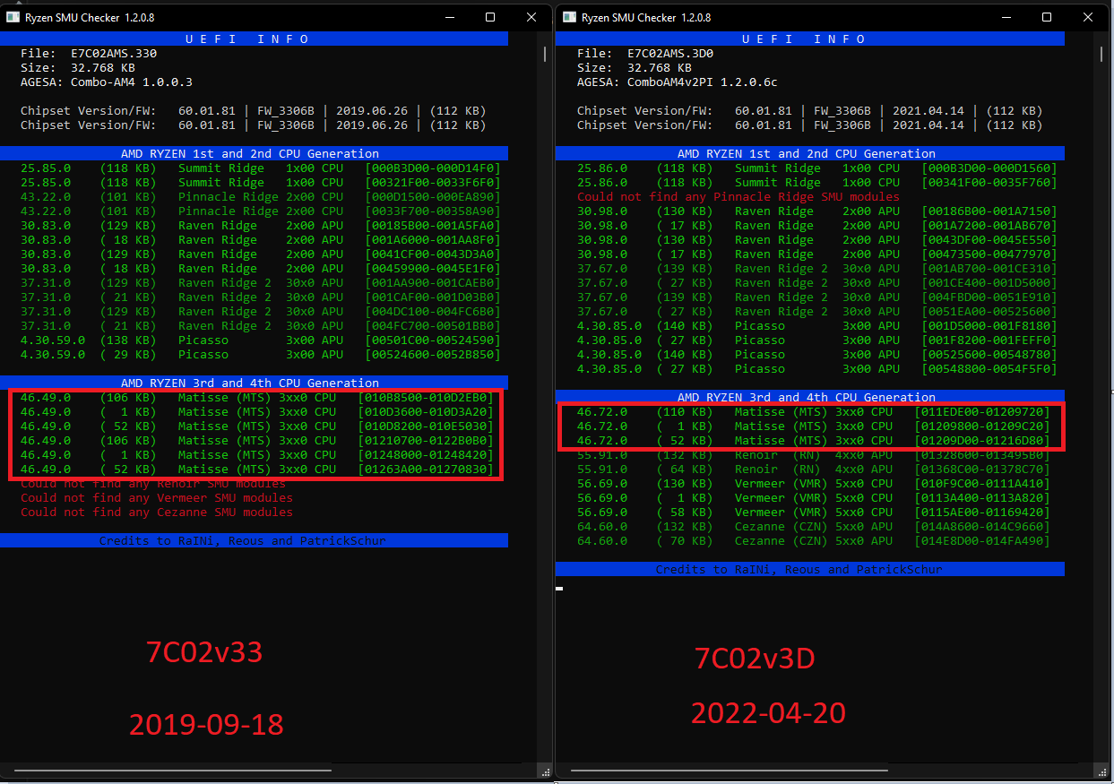1114x784 pixels.
Task: Select Renoir row with address 01368C00-01378C70
Action: pos(814,470)
